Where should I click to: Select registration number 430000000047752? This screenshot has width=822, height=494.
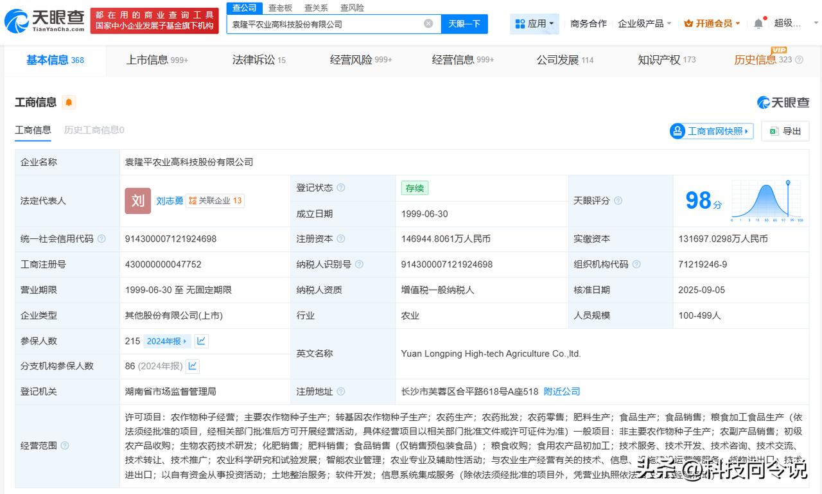click(x=163, y=264)
